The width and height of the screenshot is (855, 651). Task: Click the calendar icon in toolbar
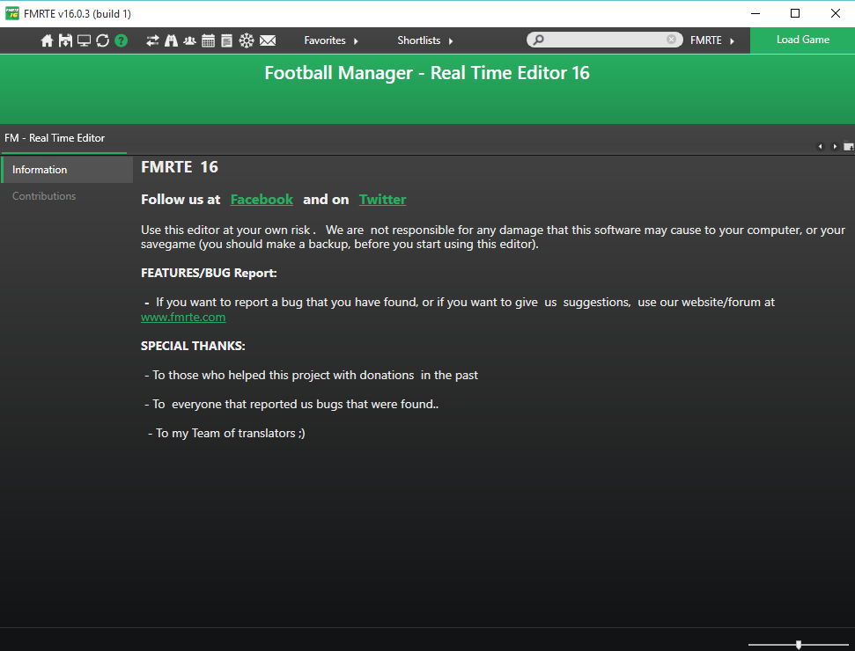pos(209,40)
